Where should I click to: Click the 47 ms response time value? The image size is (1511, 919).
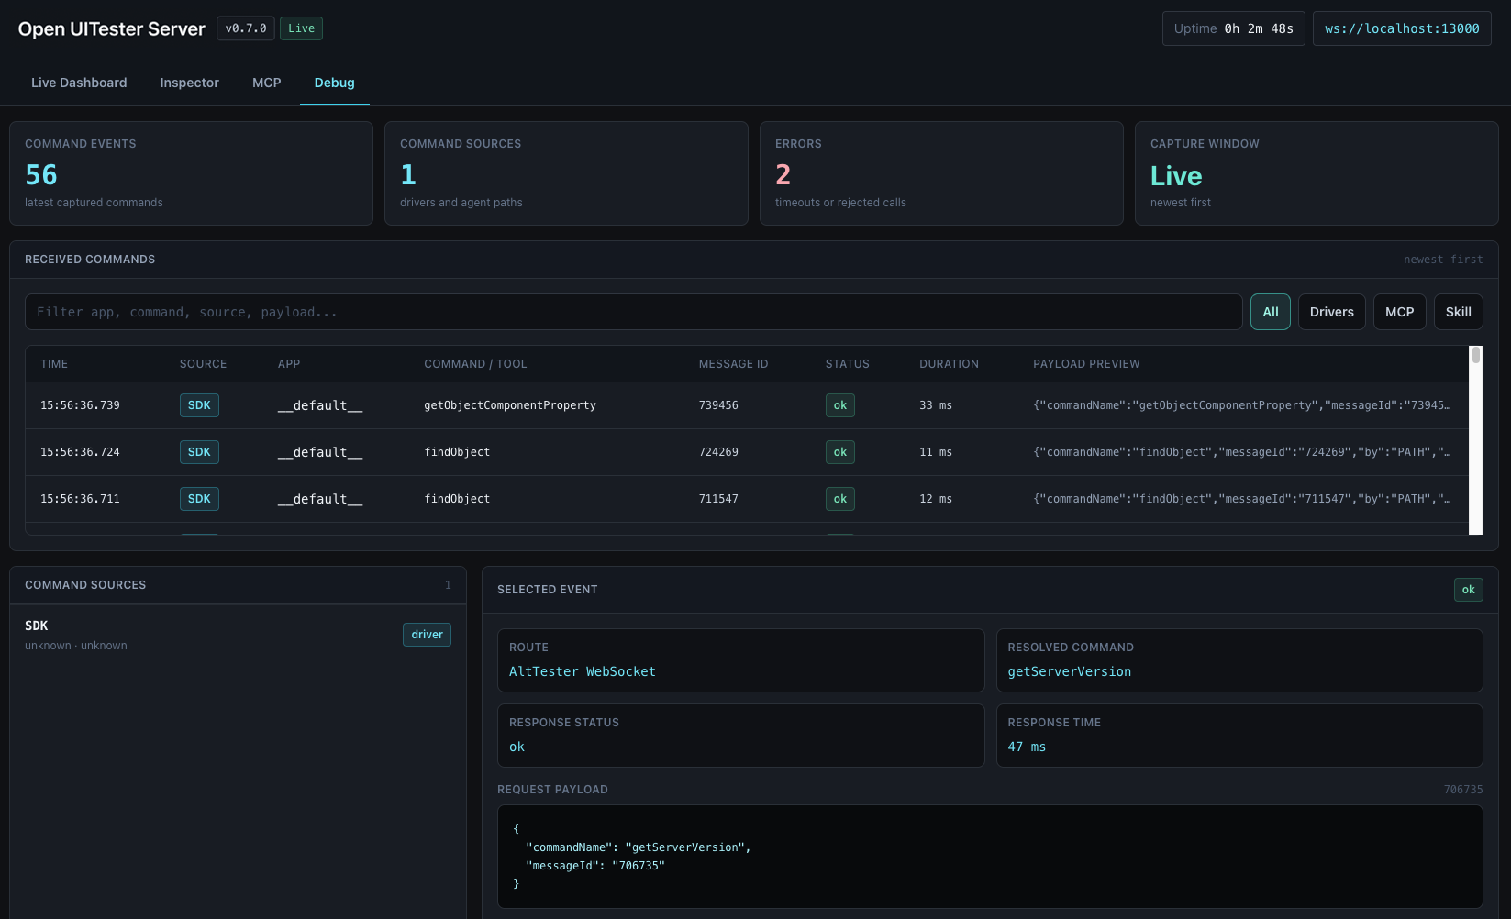[x=1027, y=747]
